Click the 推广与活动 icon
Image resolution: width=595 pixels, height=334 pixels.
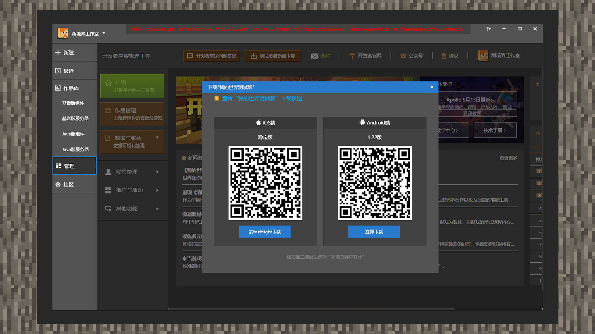click(x=108, y=190)
